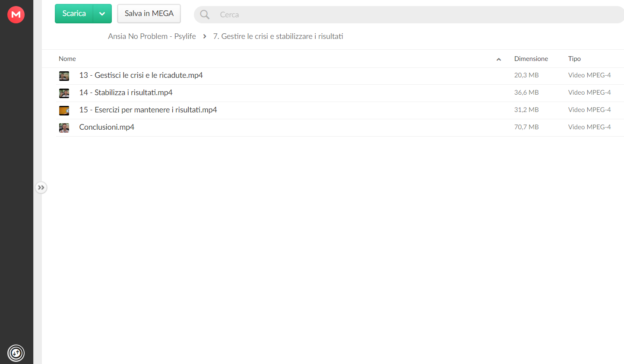Viewport: 624px width, 364px height.
Task: Select file 13 - Gestisci le crisi e le ricadute.mp4
Action: [x=141, y=75]
